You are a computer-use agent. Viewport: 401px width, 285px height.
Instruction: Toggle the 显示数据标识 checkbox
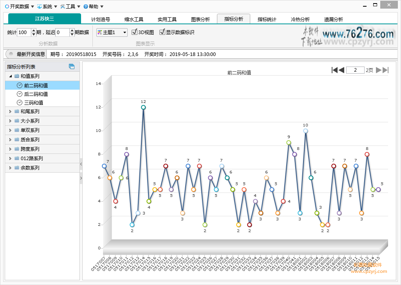[x=162, y=32]
